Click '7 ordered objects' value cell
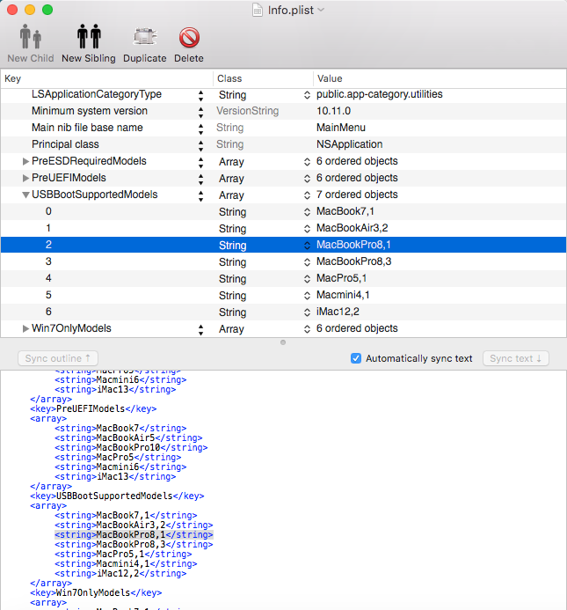Screen dimensions: 567x610 click(x=357, y=195)
